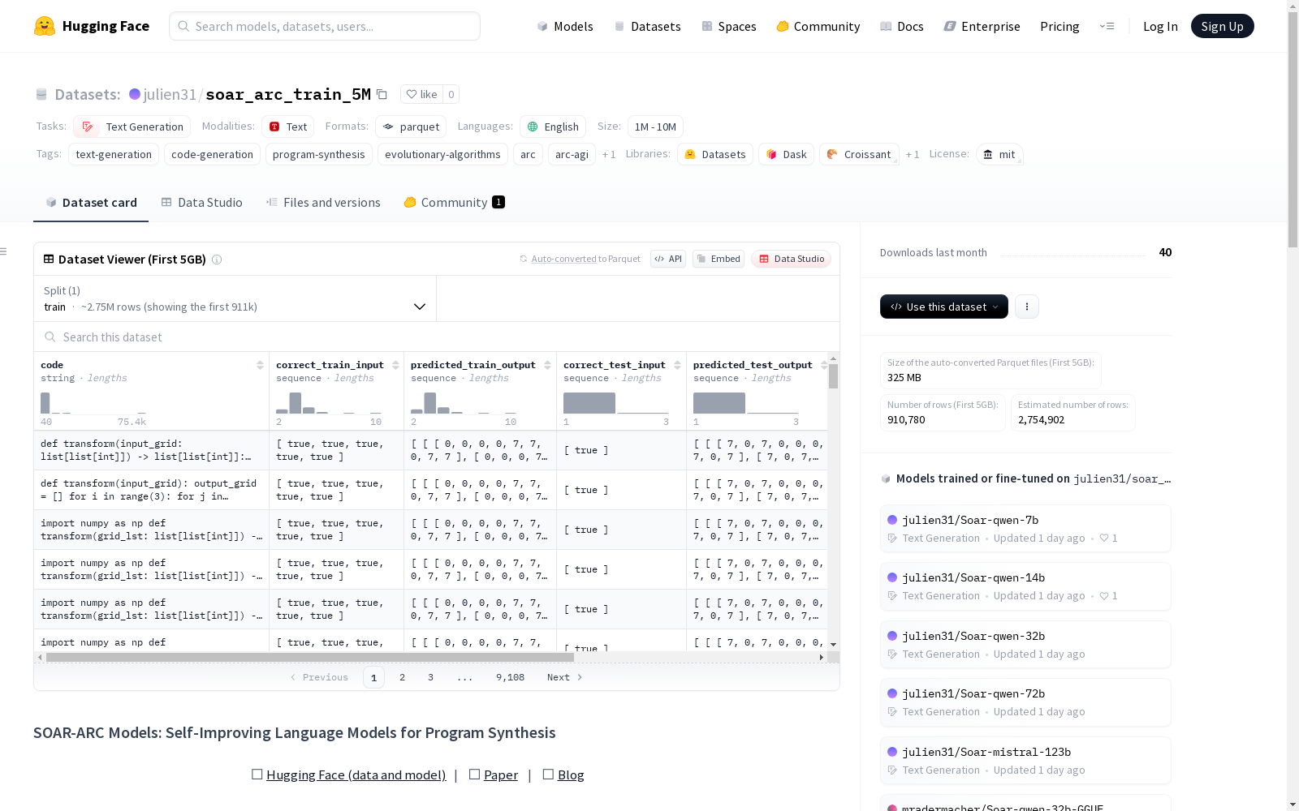Switch to the Dataset card tab
The height and width of the screenshot is (811, 1299).
pos(91,203)
